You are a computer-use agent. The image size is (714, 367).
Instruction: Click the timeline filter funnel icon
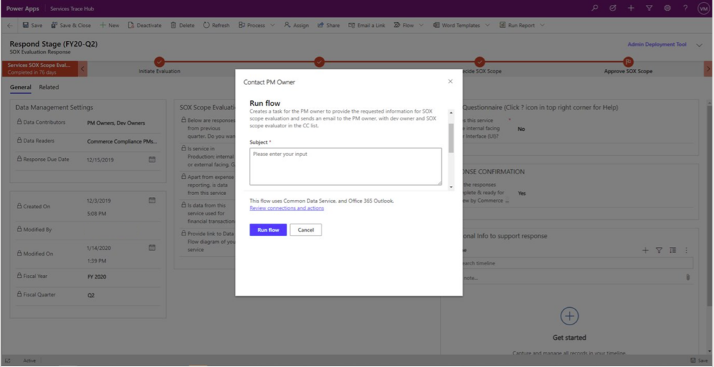click(x=659, y=250)
